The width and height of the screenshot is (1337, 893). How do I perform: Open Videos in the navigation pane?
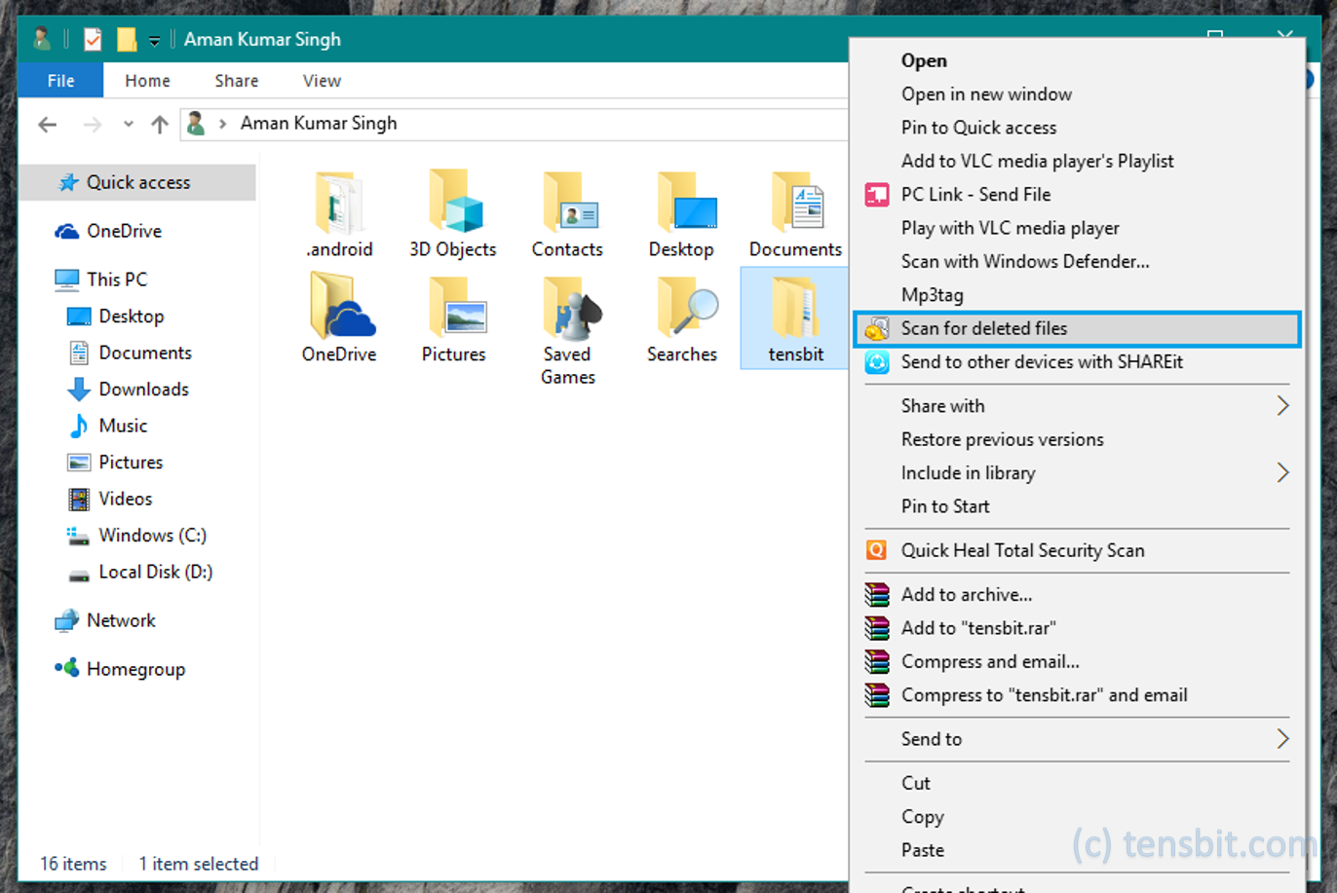coord(125,499)
